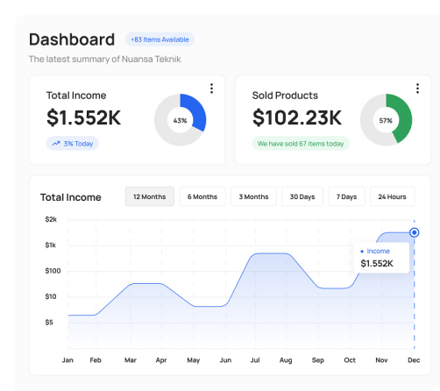
Task: Click the trending-up arrow icon beside 3% Today
Action: 56,144
